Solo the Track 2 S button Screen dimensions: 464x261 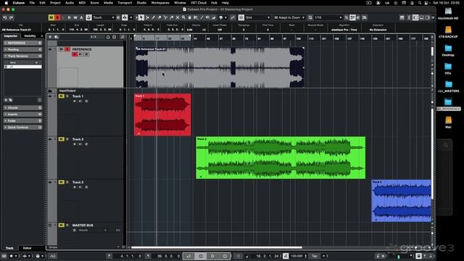pyautogui.click(x=67, y=139)
